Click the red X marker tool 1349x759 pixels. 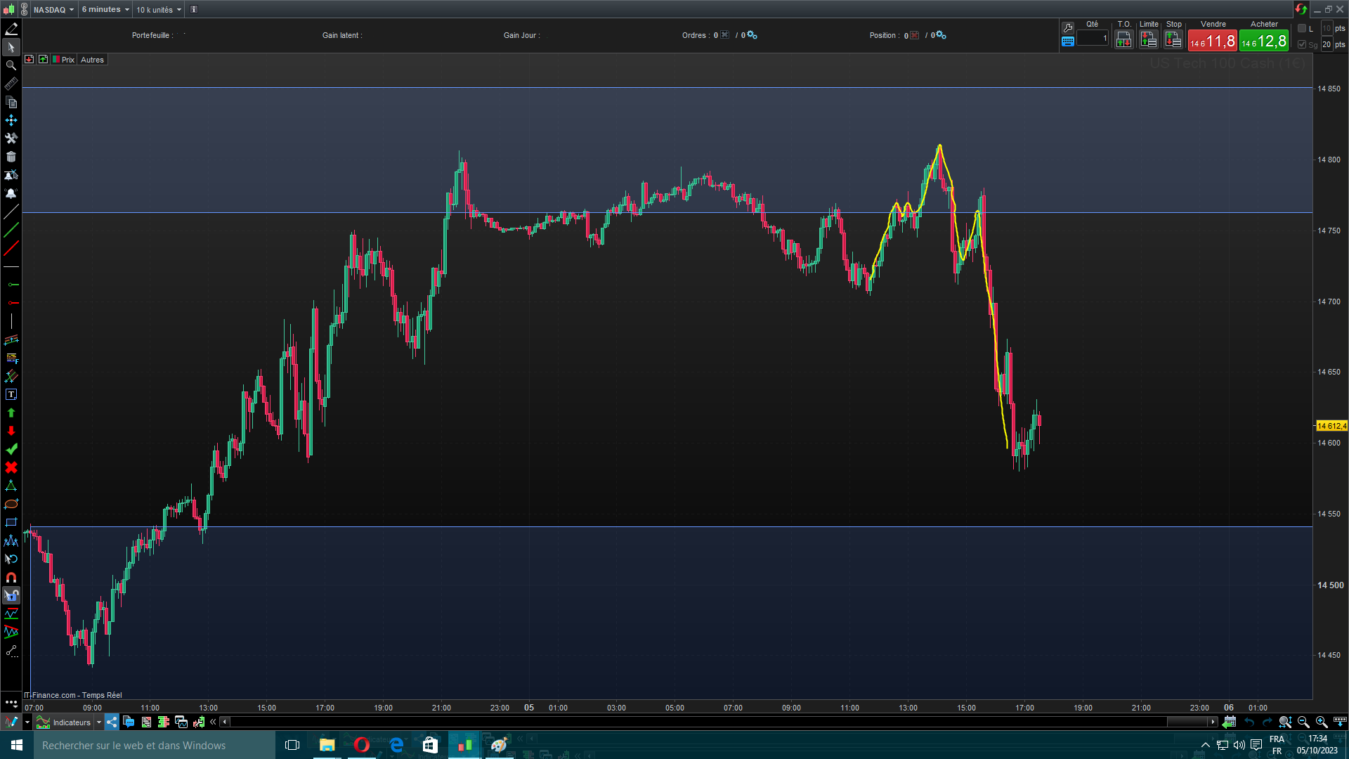tap(11, 467)
